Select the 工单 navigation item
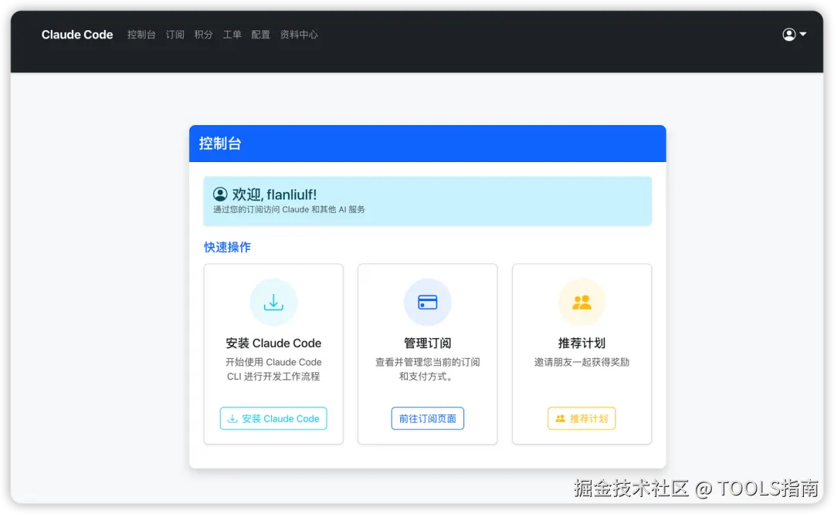The image size is (834, 514). tap(232, 35)
